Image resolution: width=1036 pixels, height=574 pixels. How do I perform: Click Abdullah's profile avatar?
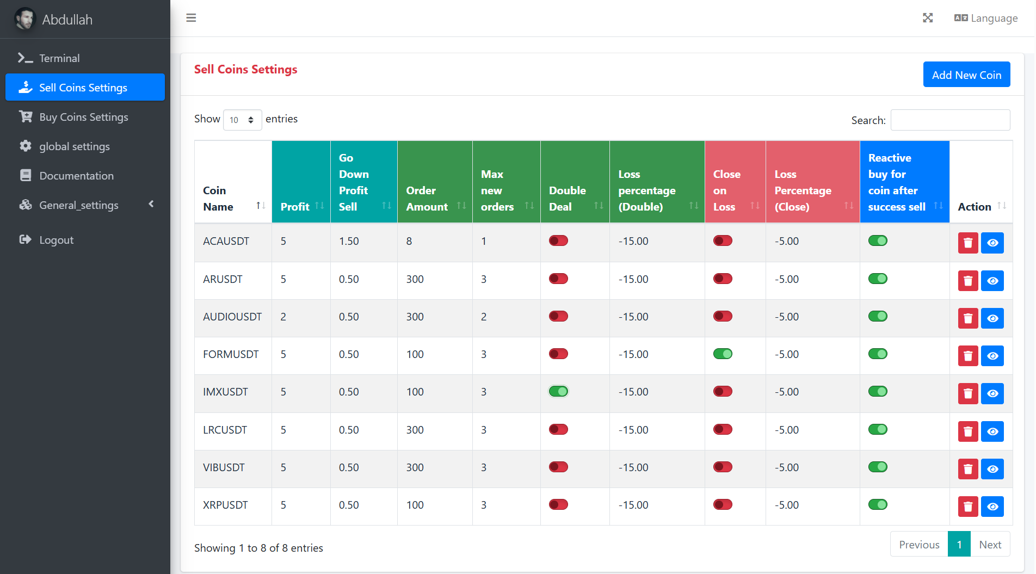pos(25,19)
